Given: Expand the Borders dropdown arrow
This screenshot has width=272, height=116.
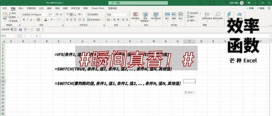Looking at the screenshot, I should click(41, 20).
